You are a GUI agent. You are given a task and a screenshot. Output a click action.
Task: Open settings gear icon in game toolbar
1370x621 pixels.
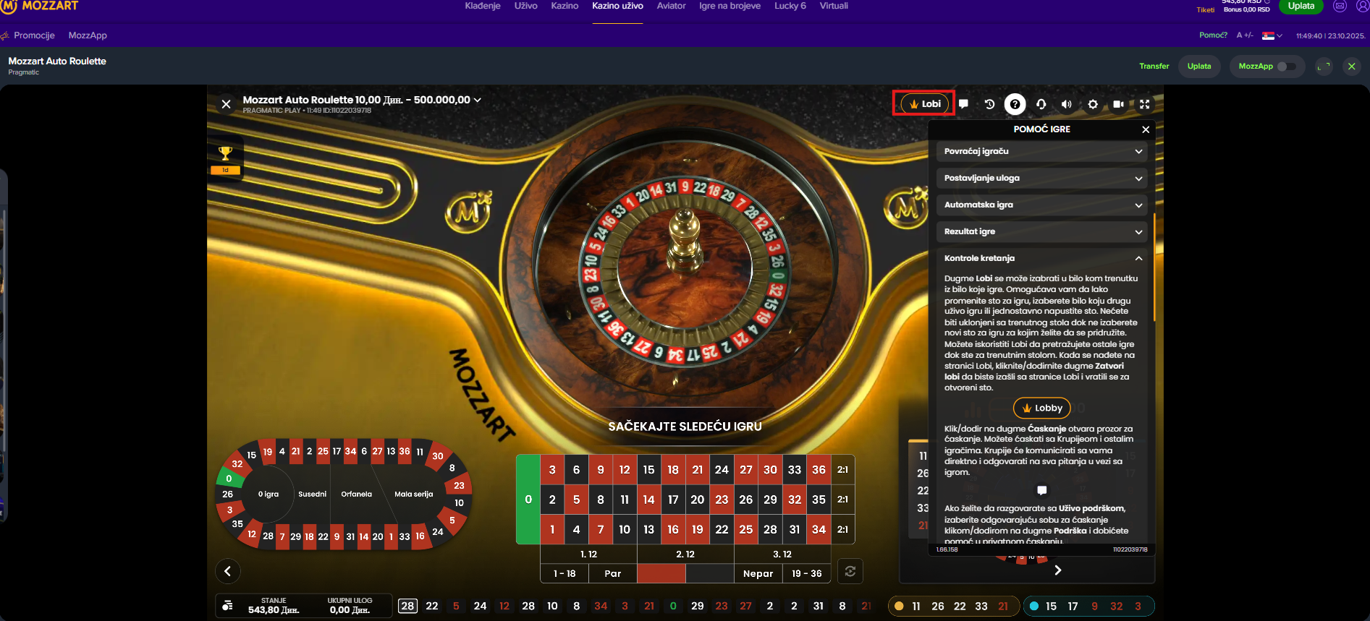[x=1093, y=104]
